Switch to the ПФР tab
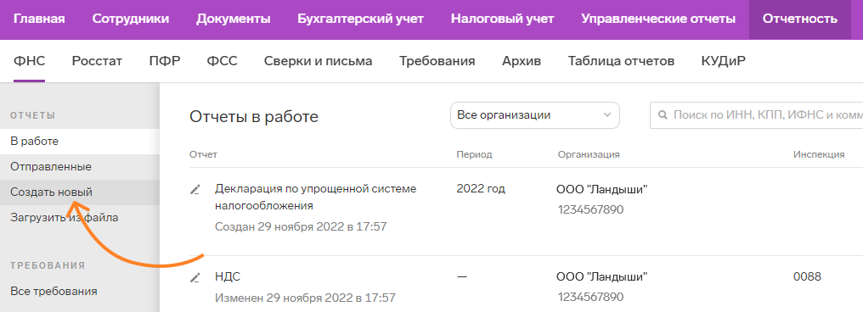This screenshot has height=312, width=863. 165,61
